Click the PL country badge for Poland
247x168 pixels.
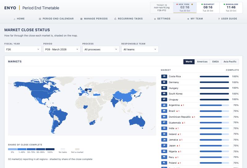(x=164, y=163)
